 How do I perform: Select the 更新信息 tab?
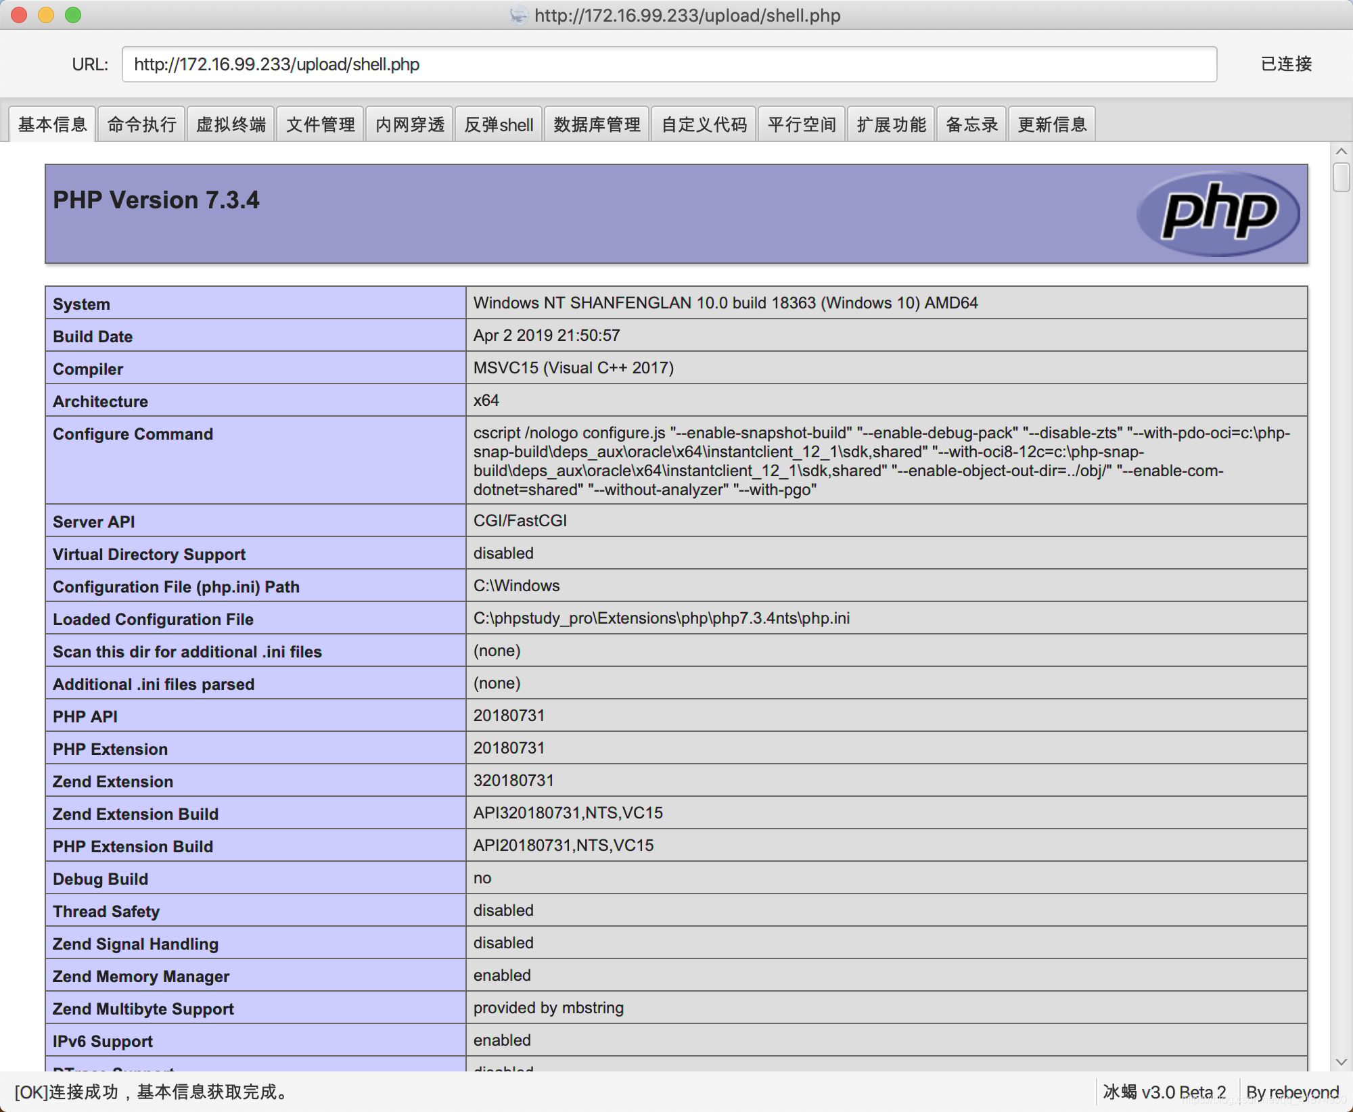[1052, 124]
